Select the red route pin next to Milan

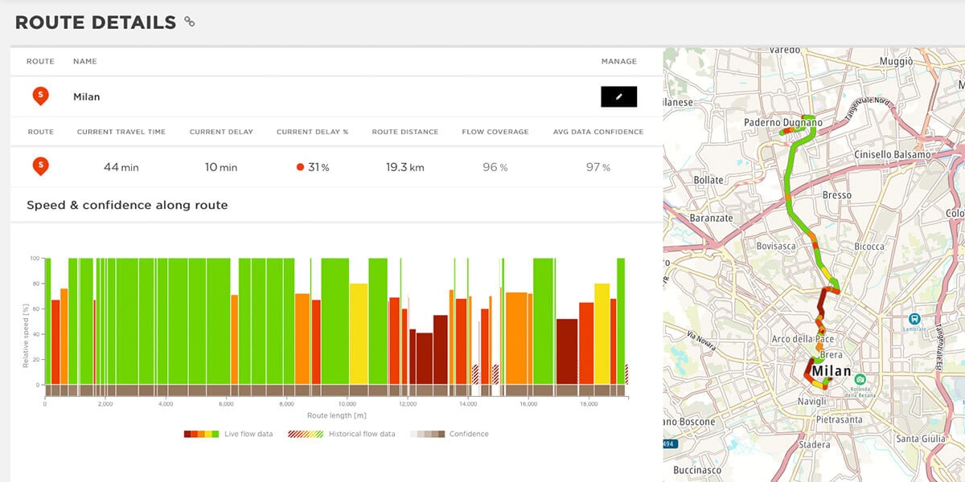click(40, 96)
